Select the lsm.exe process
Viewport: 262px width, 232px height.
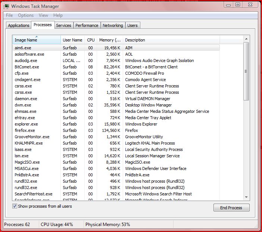[116, 156]
